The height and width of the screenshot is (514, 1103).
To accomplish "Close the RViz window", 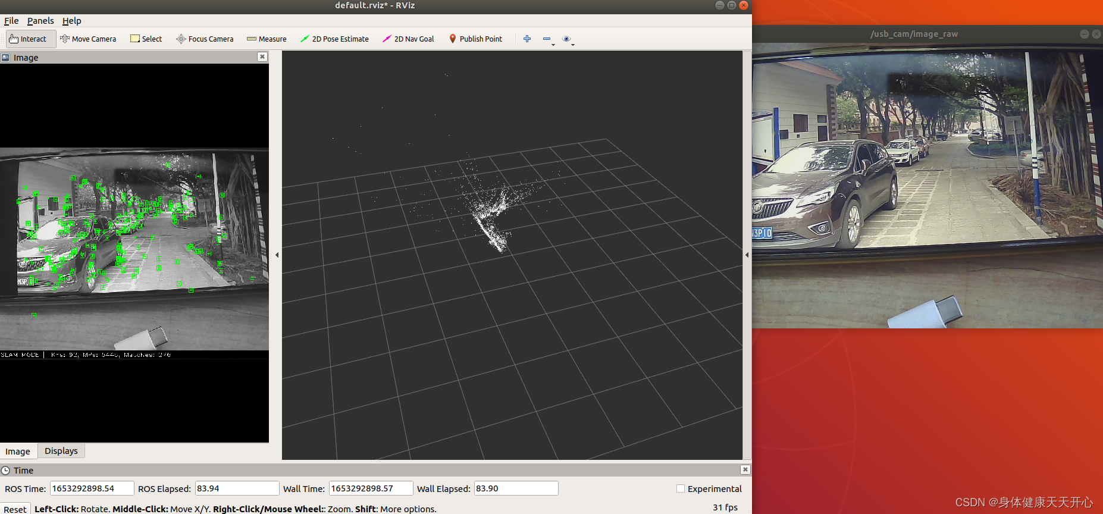I will pos(744,5).
